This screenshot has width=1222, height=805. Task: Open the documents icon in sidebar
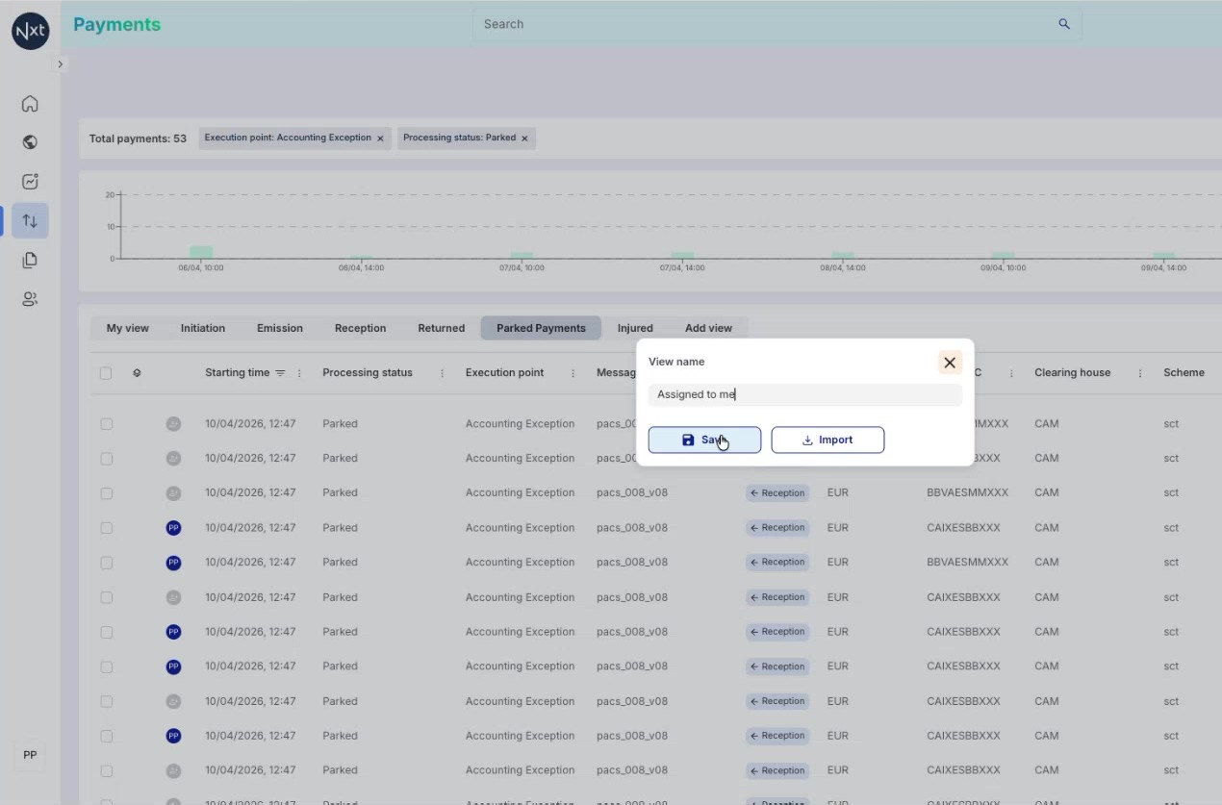30,260
